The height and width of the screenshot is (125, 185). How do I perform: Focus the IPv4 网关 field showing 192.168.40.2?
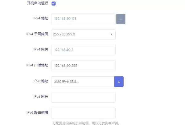click(83, 50)
